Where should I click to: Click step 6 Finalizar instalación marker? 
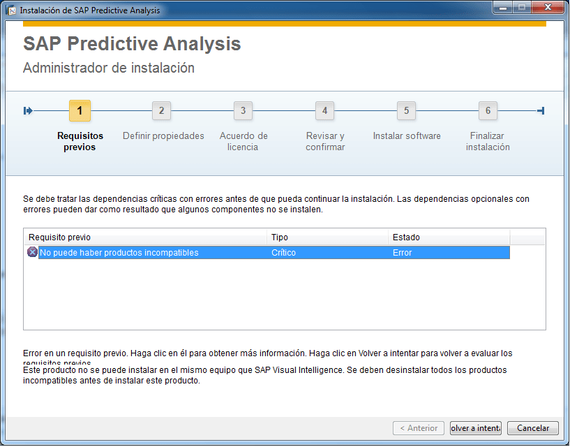488,110
